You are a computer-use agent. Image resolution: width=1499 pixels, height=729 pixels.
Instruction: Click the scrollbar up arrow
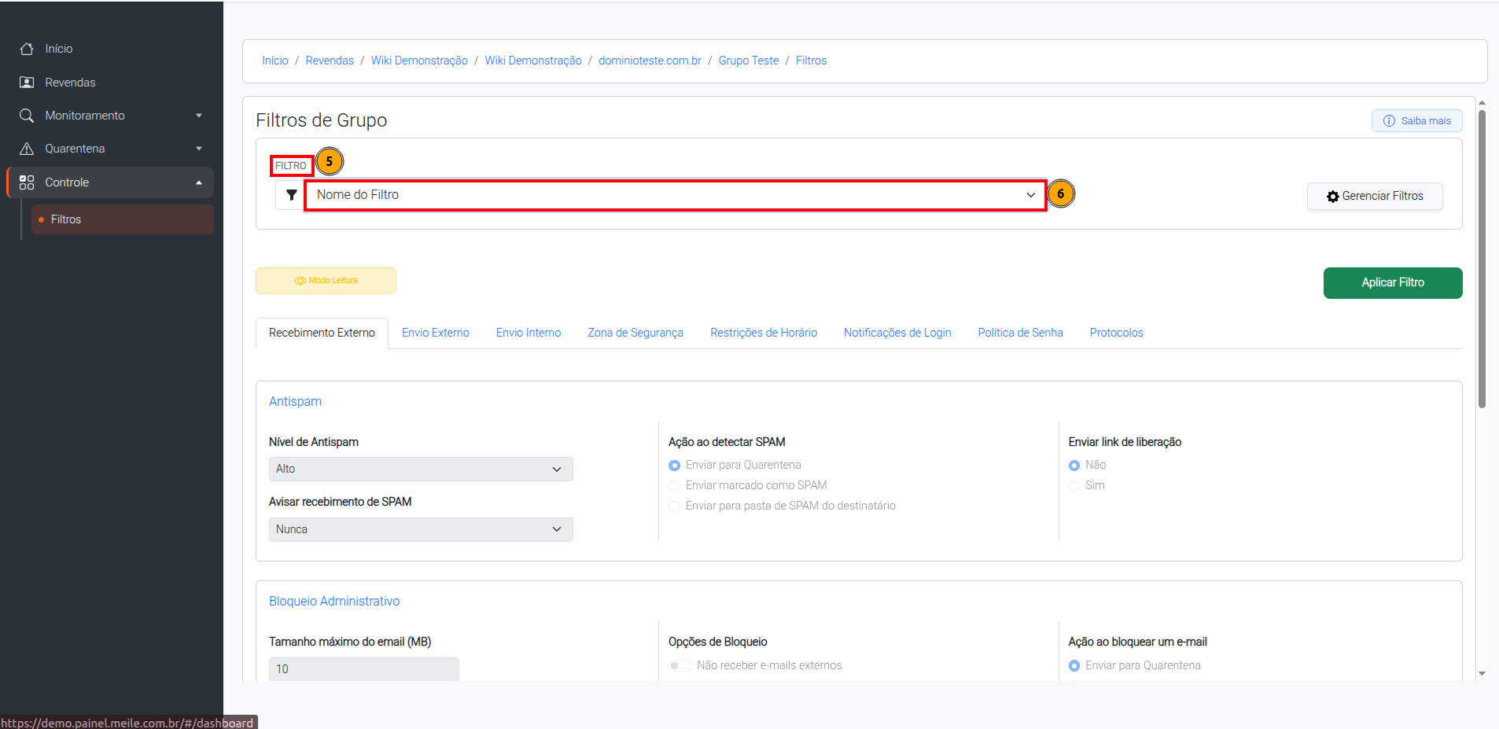(1482, 103)
